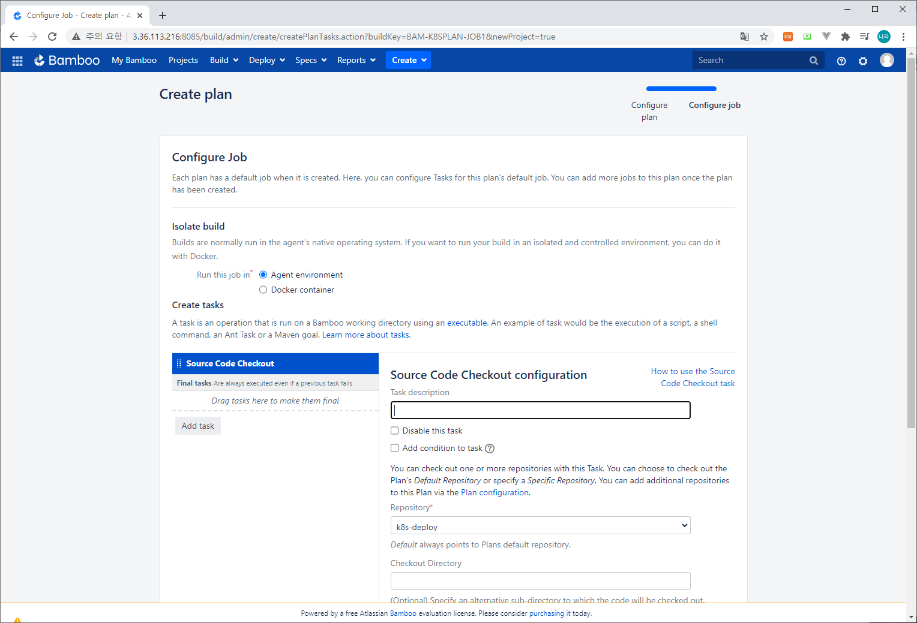Screen dimensions: 917x623
Task: Click the Chrome profile avatar
Action: (x=884, y=37)
